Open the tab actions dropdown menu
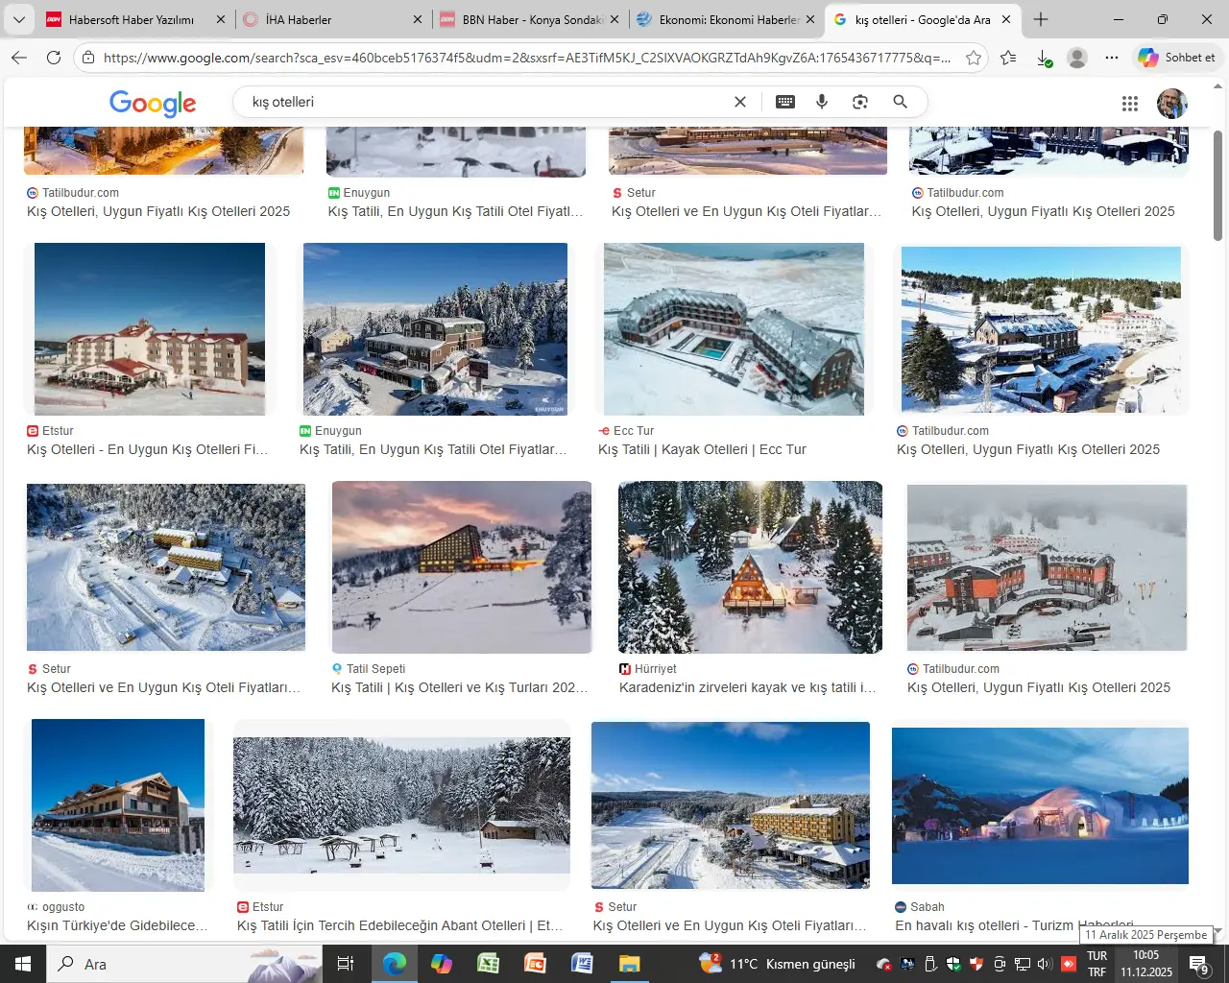This screenshot has height=983, width=1229. click(19, 19)
